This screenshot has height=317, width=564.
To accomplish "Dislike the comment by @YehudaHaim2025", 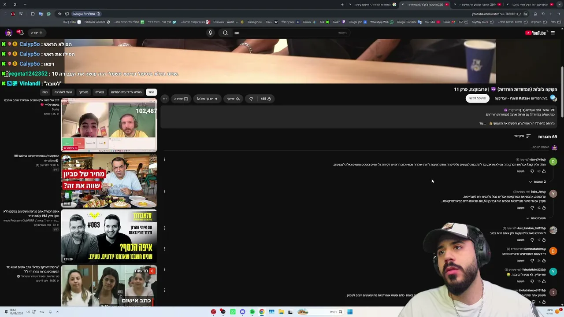I will (532, 281).
